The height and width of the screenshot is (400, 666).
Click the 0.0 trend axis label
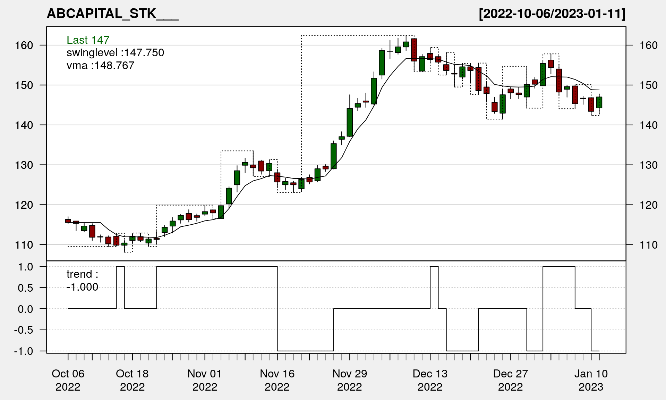click(x=26, y=309)
